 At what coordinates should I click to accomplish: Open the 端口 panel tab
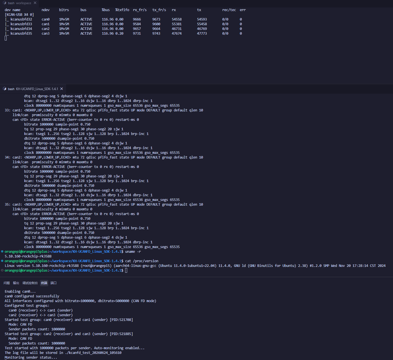[x=54, y=283]
